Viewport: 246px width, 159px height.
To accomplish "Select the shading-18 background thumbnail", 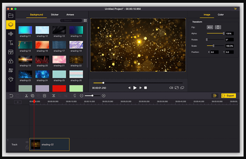I will [x=76, y=45].
